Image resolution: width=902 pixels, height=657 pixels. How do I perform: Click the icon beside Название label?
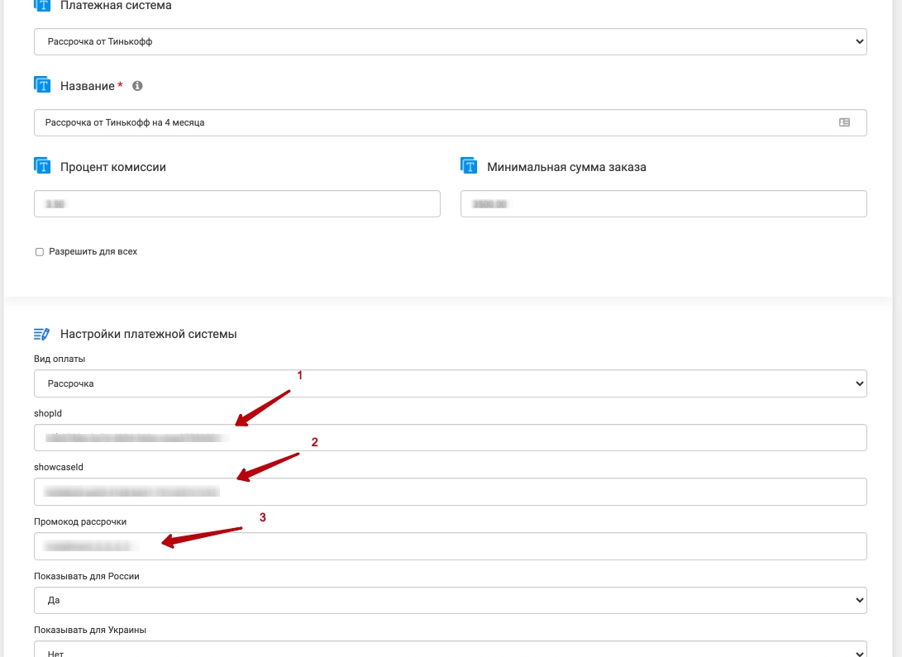click(x=42, y=85)
